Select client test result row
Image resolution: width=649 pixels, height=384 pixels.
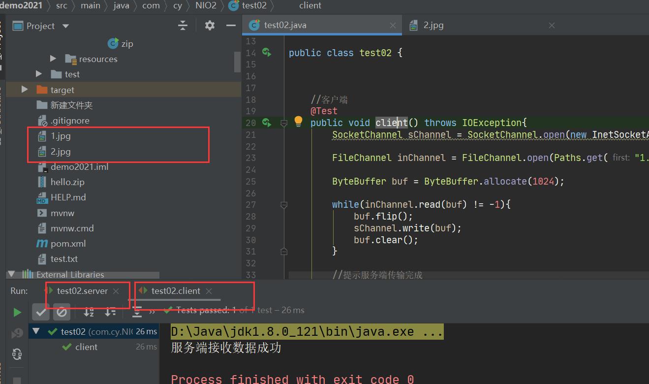tap(94, 347)
